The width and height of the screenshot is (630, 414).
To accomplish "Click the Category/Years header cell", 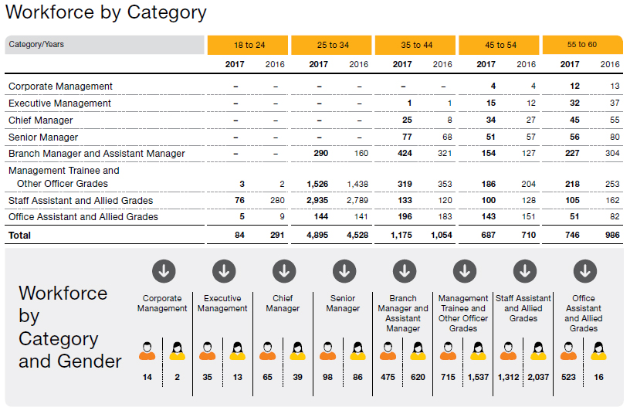I will 104,45.
